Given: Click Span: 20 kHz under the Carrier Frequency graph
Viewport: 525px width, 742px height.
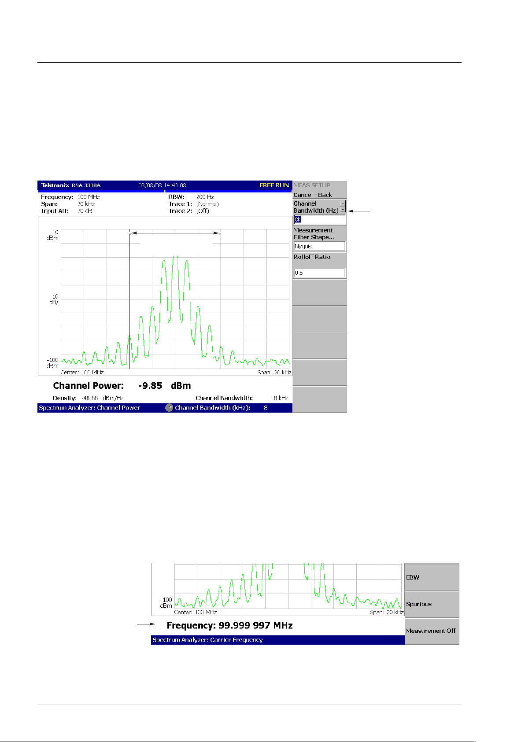Looking at the screenshot, I should pos(387,612).
